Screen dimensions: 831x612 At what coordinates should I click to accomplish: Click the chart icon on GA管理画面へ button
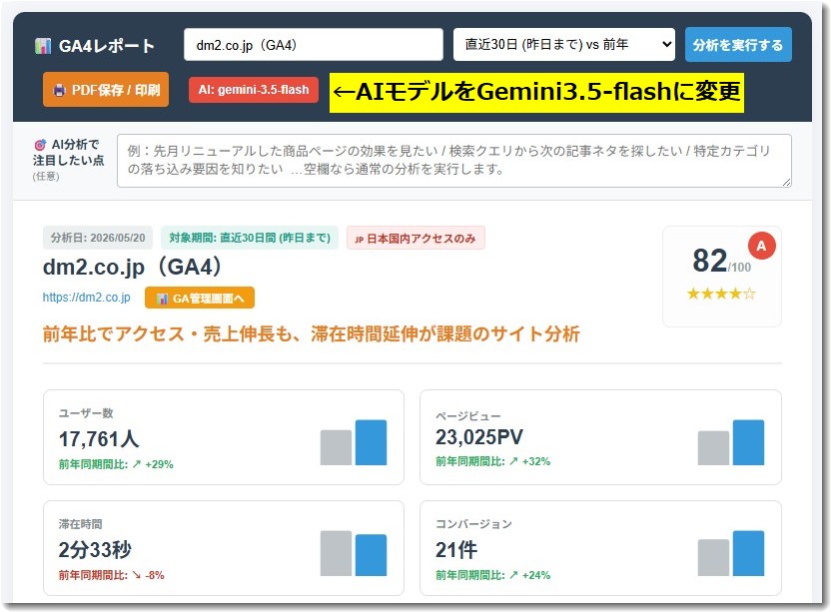162,299
